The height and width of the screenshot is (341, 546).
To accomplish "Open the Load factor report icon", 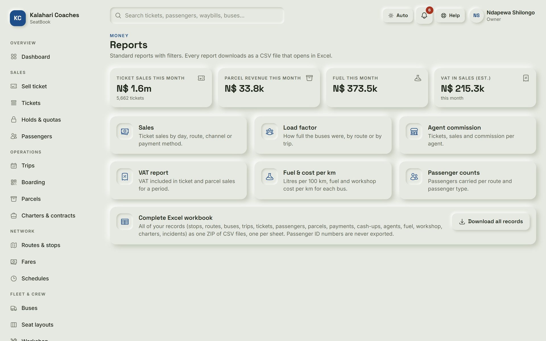I will (269, 132).
